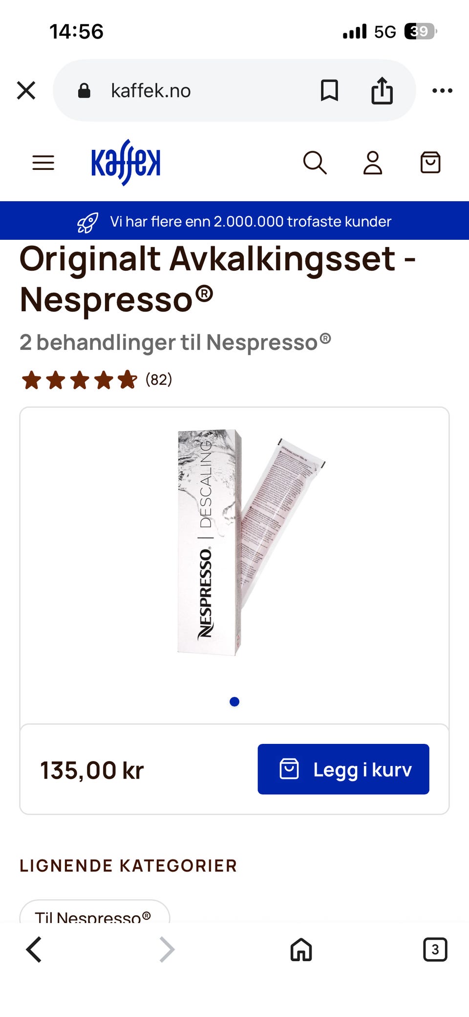Select the blue image carousel dot
Image resolution: width=469 pixels, height=1017 pixels.
tap(234, 702)
